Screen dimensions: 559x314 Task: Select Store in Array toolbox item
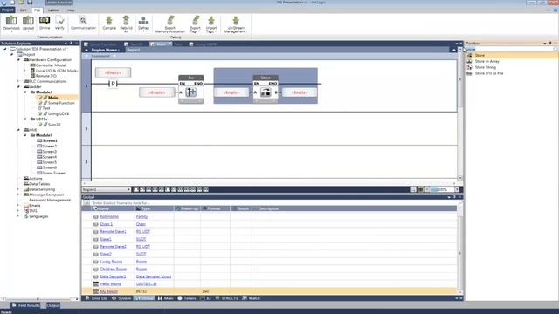click(x=487, y=61)
